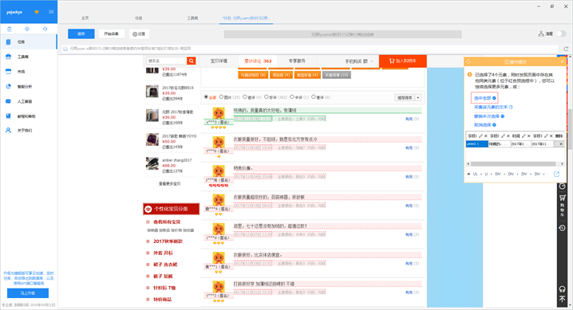The width and height of the screenshot is (573, 310).
Task: Click horizontal scrollbar under the field table
Action: [513, 163]
